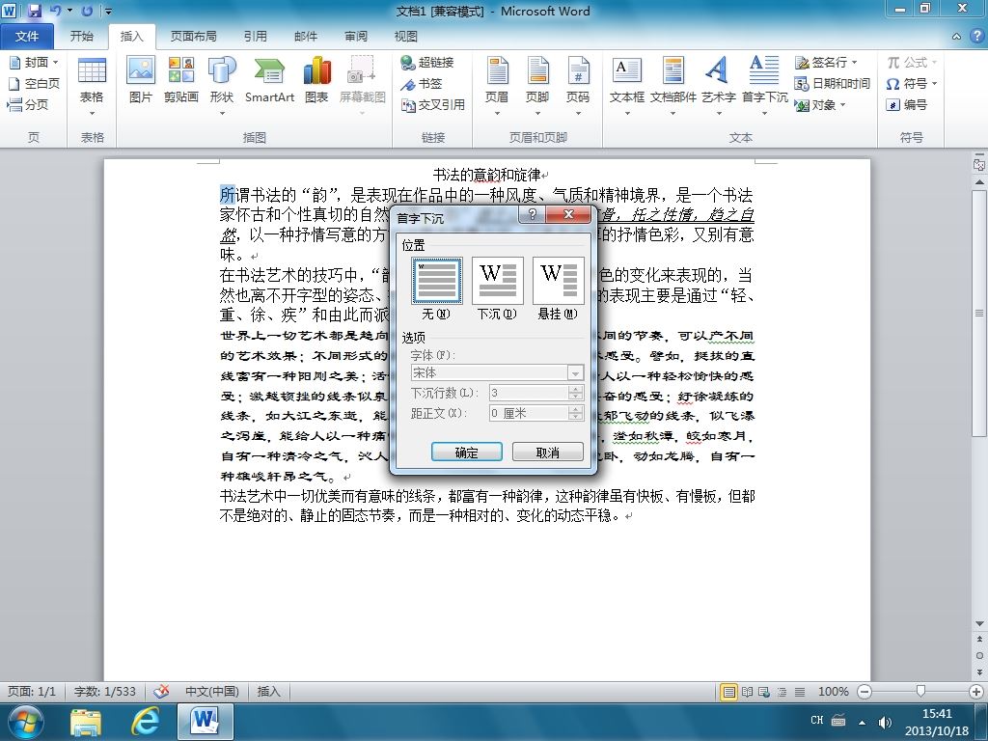
Task: Insert a picture (图片)
Action: click(141, 80)
